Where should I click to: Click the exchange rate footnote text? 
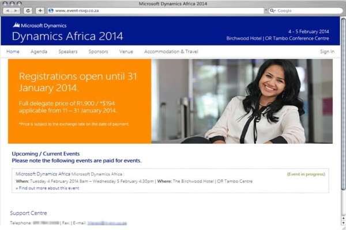pos(74,124)
